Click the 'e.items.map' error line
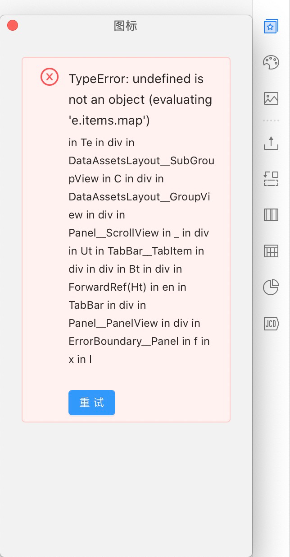This screenshot has width=290, height=557. pos(109,121)
